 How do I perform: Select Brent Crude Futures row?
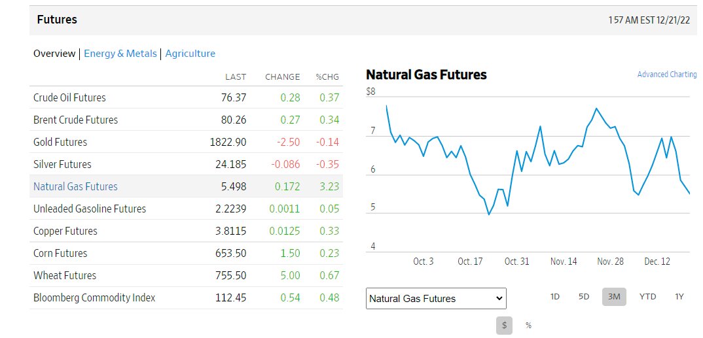coord(186,120)
